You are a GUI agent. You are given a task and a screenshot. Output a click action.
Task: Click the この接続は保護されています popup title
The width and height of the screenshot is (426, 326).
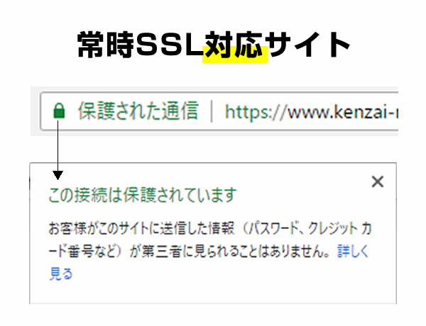click(143, 195)
